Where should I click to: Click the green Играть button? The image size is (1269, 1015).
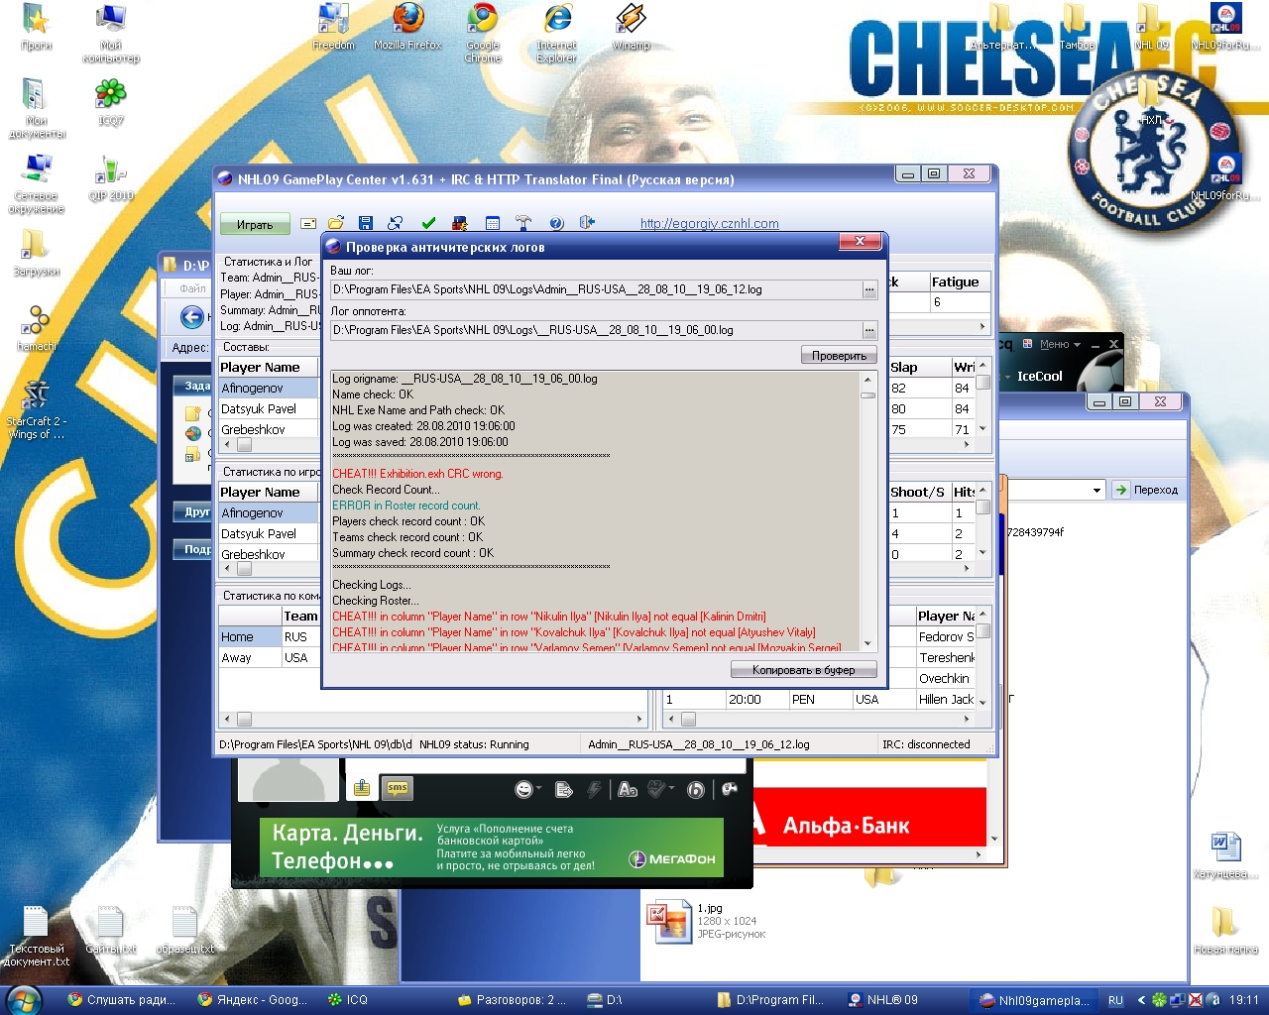pos(255,225)
